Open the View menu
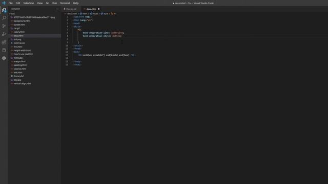328x184 pixels. tap(40, 3)
